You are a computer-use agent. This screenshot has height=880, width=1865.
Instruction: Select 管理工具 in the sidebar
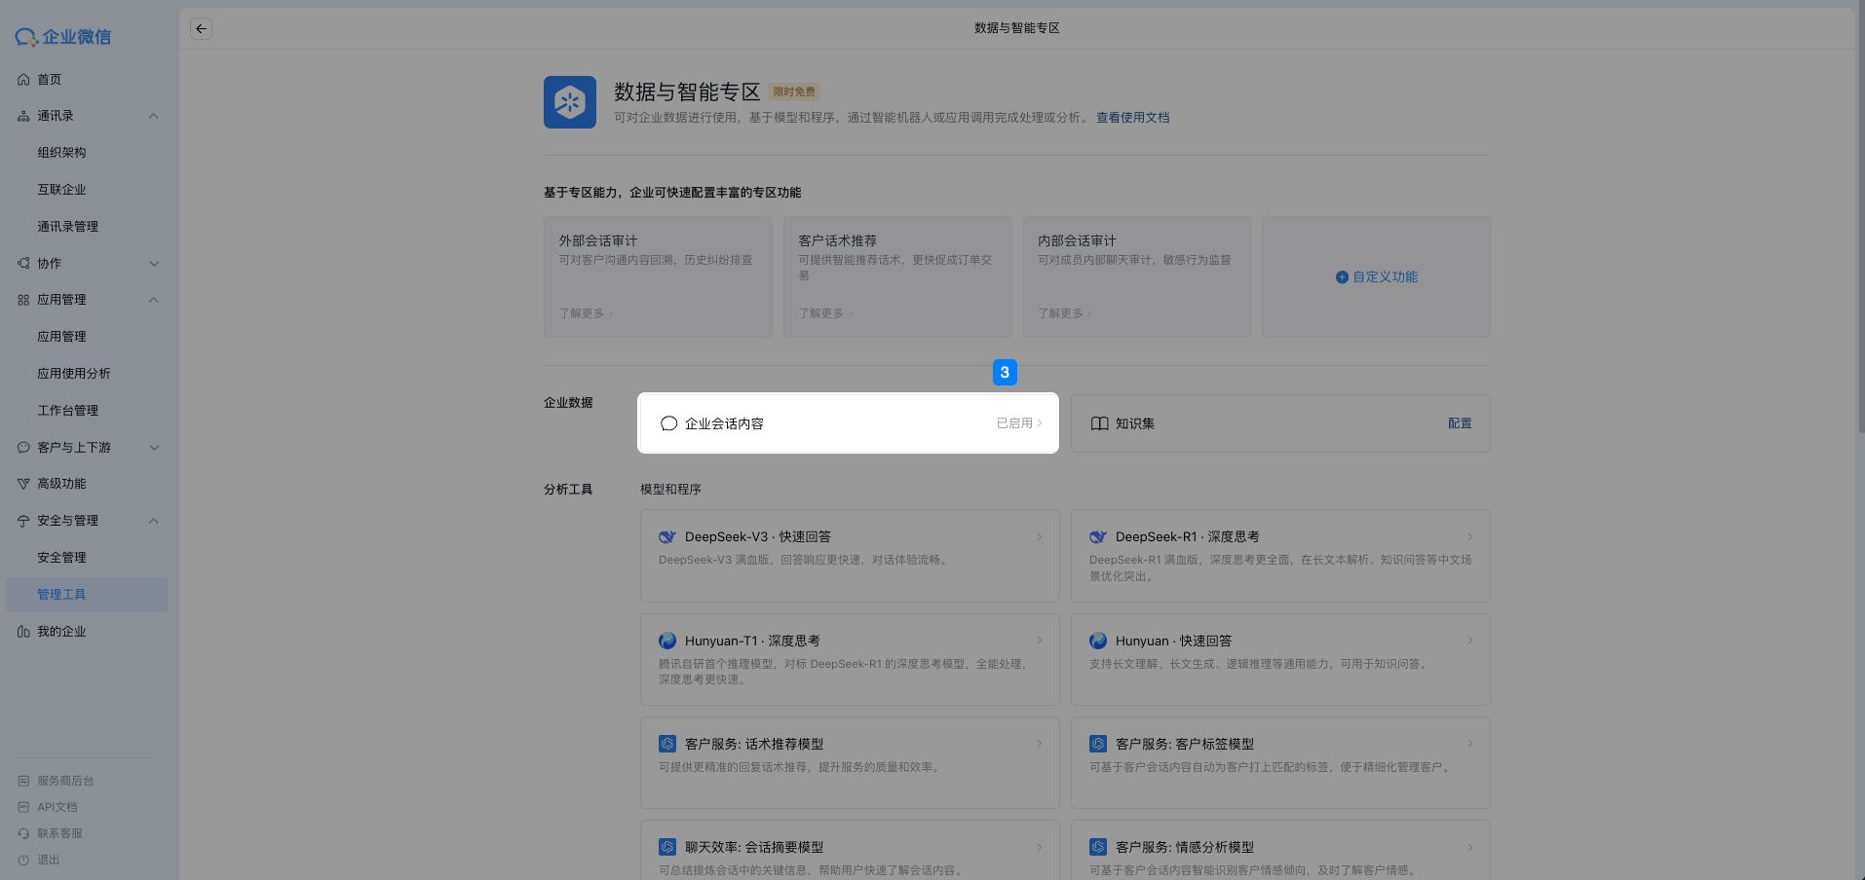(x=63, y=594)
